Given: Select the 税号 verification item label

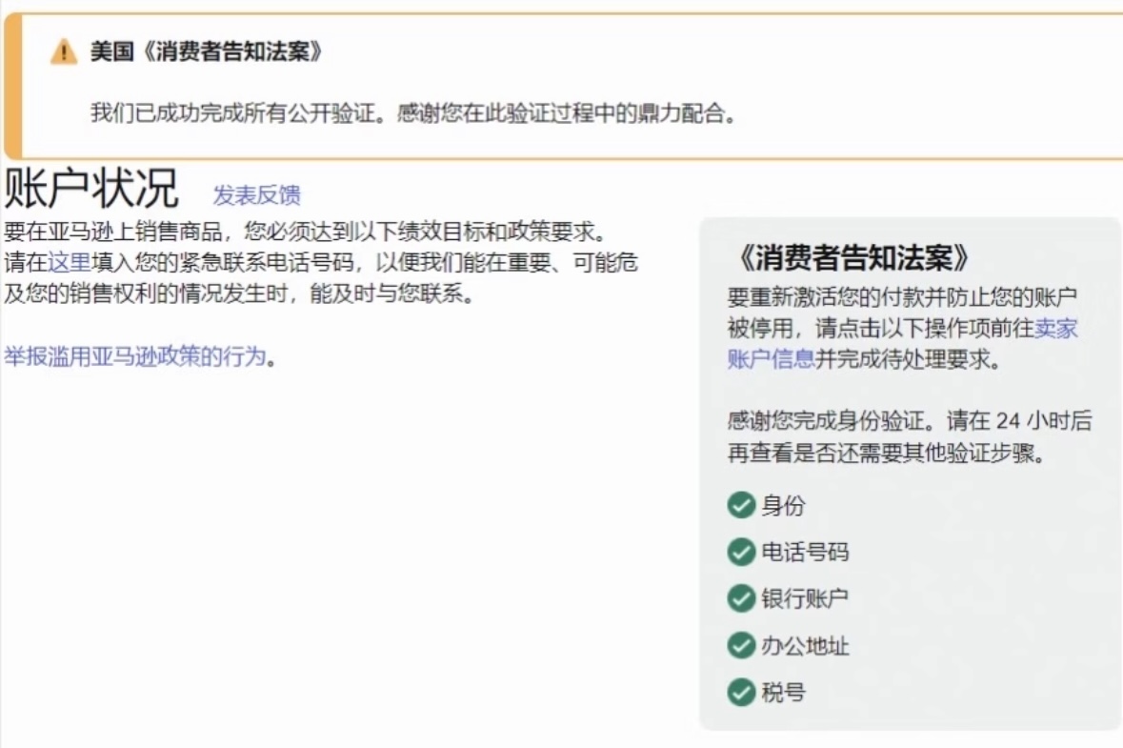Looking at the screenshot, I should tap(782, 693).
